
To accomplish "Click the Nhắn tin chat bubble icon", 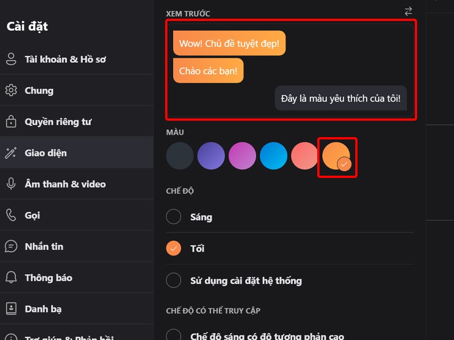I will coord(11,246).
